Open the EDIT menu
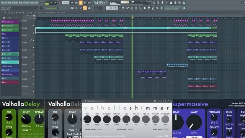The width and height of the screenshot is (245, 138). [x=6, y=3]
